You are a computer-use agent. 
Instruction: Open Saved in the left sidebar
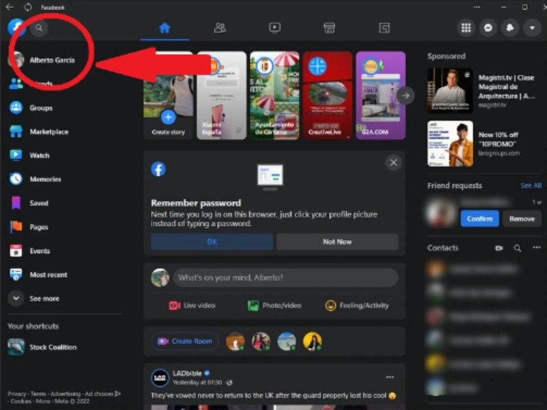(38, 203)
